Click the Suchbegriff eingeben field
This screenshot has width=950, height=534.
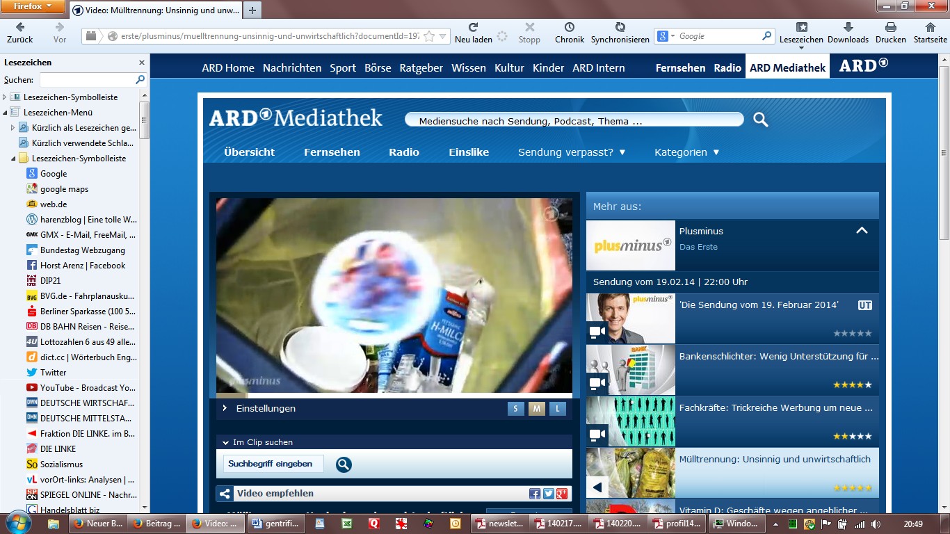273,464
